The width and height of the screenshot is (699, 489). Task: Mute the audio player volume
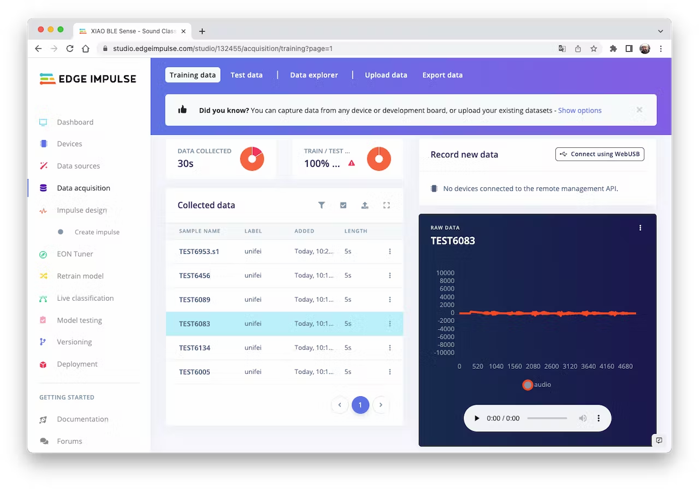click(x=583, y=418)
